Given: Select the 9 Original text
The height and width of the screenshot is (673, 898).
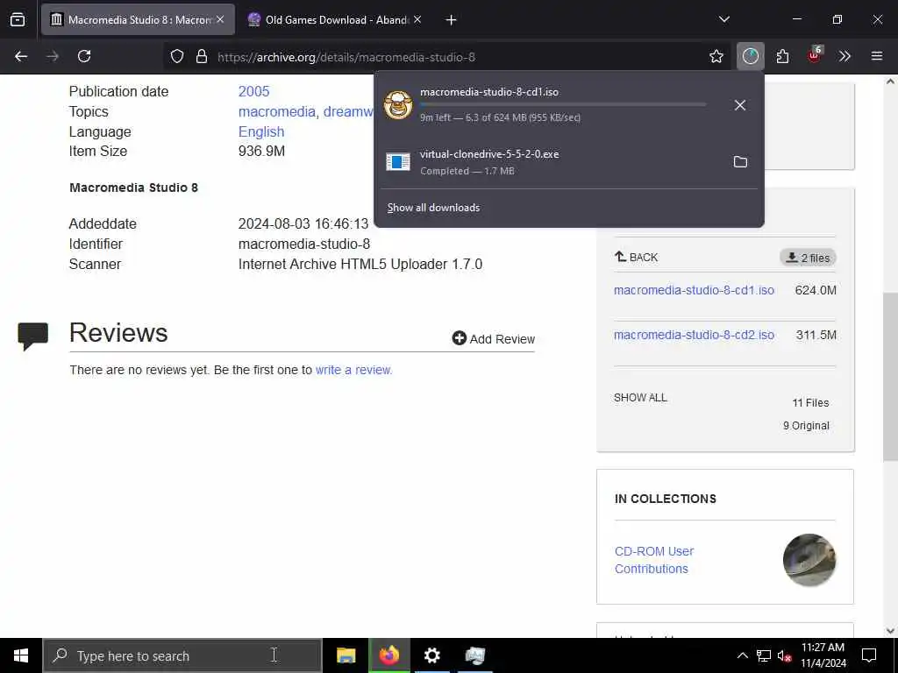Looking at the screenshot, I should [806, 426].
